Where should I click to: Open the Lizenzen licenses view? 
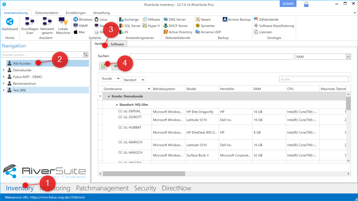point(263,32)
